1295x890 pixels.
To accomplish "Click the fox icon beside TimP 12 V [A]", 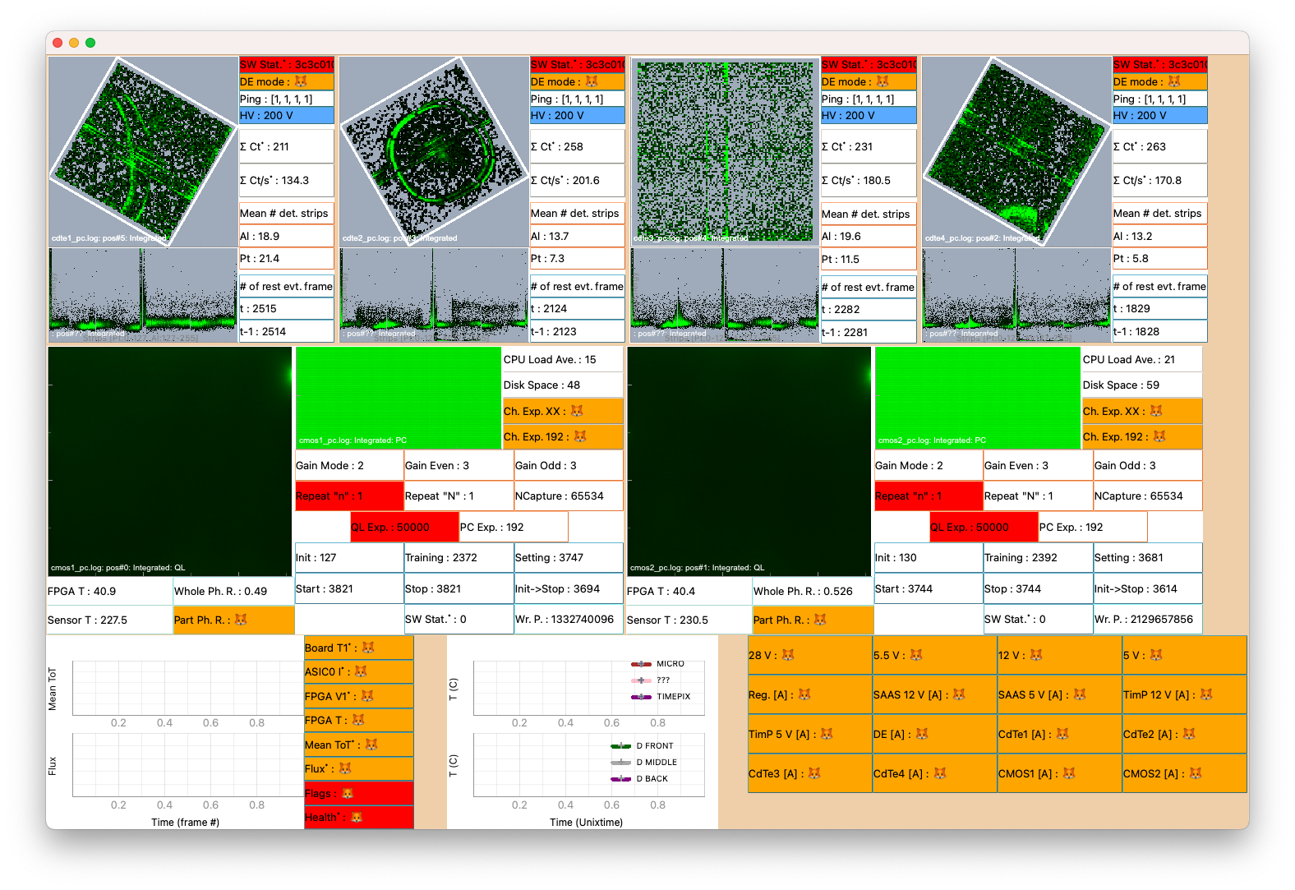I will (1206, 694).
